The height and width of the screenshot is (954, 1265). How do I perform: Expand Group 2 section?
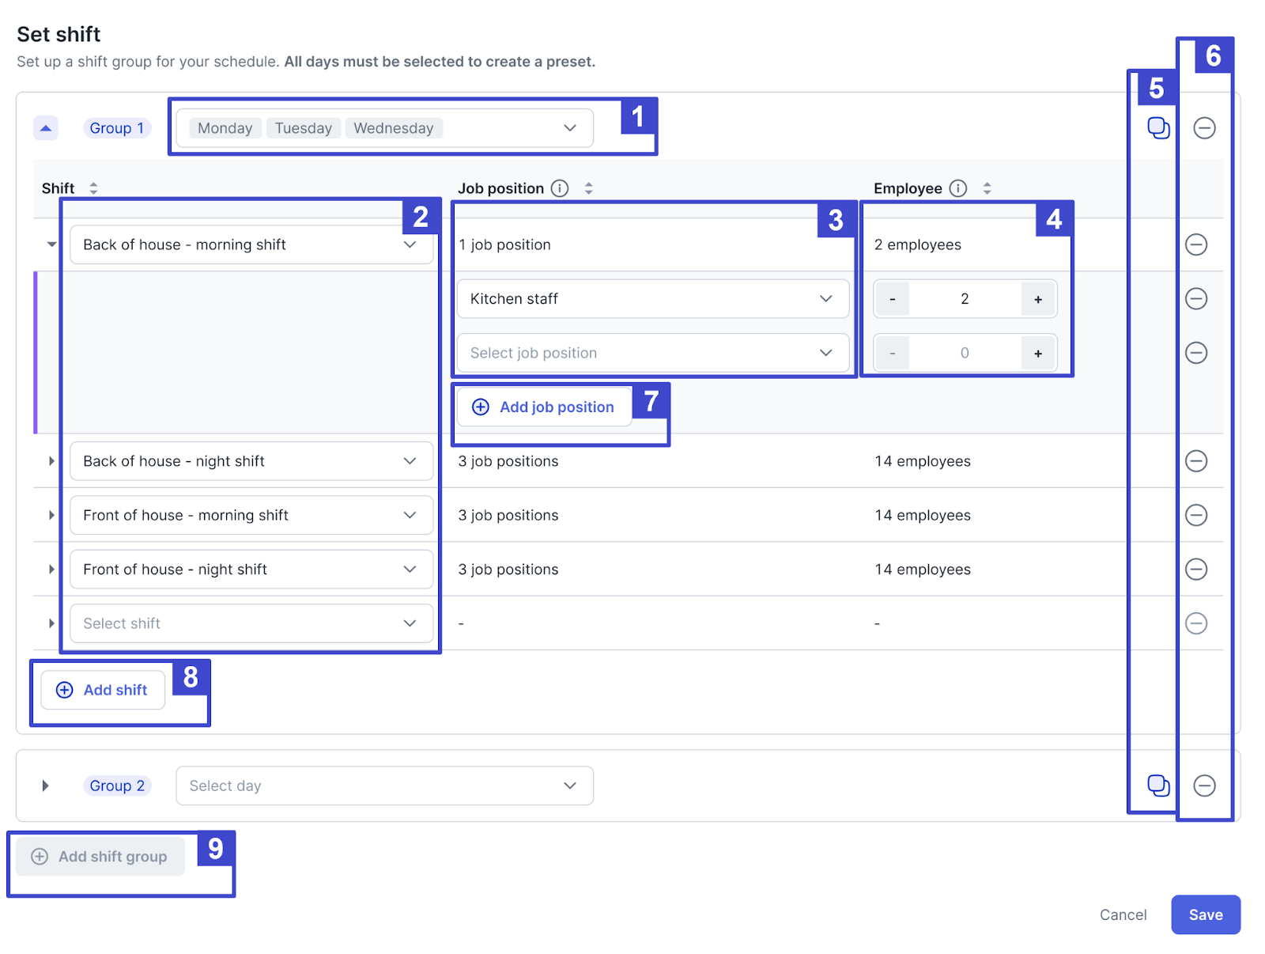click(x=46, y=786)
